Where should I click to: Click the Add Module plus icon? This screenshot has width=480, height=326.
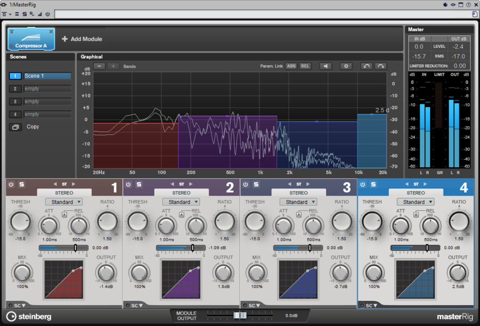(65, 39)
